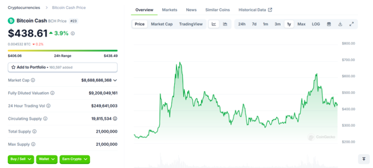Show 24 Hour Trading Vol info icon
This screenshot has height=168, width=373.
click(48, 106)
